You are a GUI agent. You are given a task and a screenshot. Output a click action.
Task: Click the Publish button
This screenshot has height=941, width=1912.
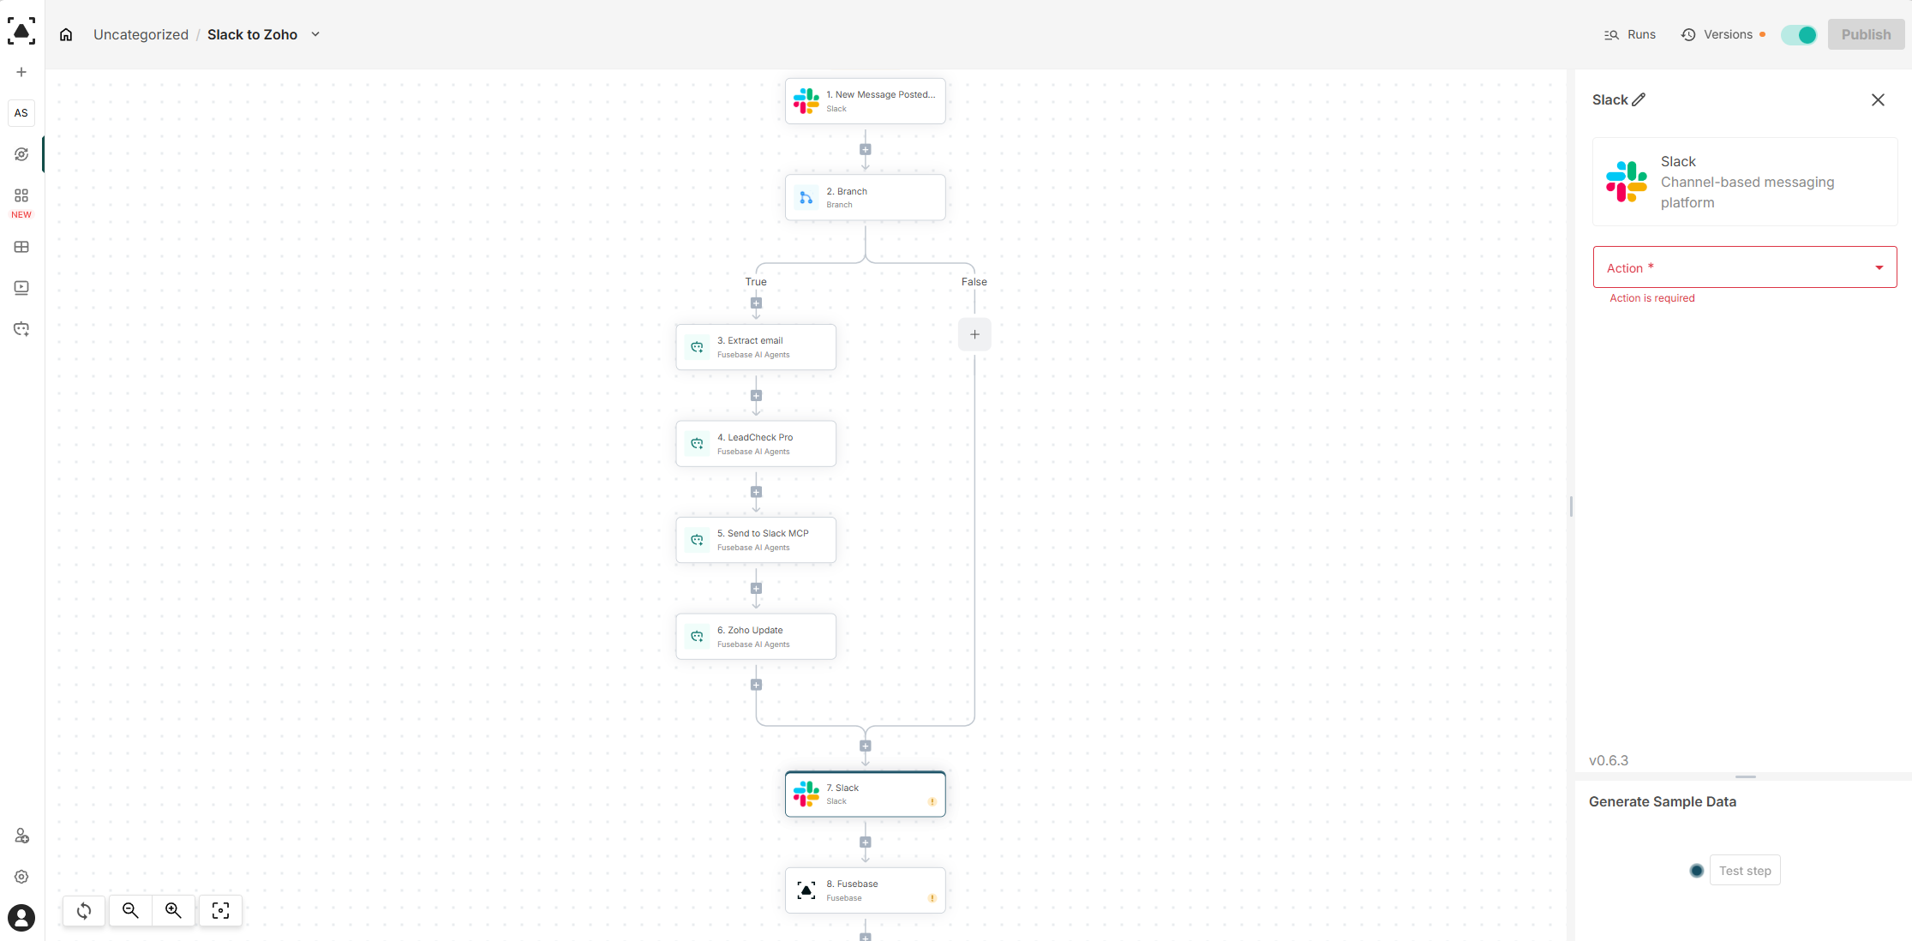tap(1866, 34)
